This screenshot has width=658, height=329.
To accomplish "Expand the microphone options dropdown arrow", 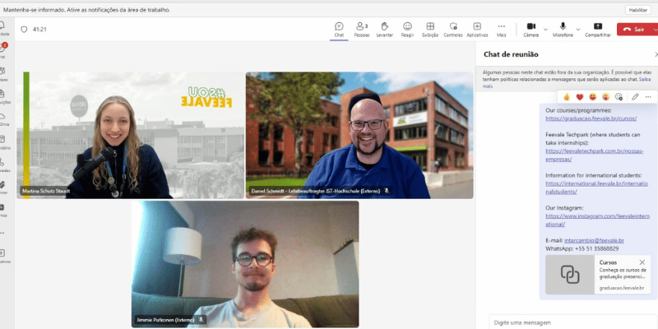I will (577, 29).
